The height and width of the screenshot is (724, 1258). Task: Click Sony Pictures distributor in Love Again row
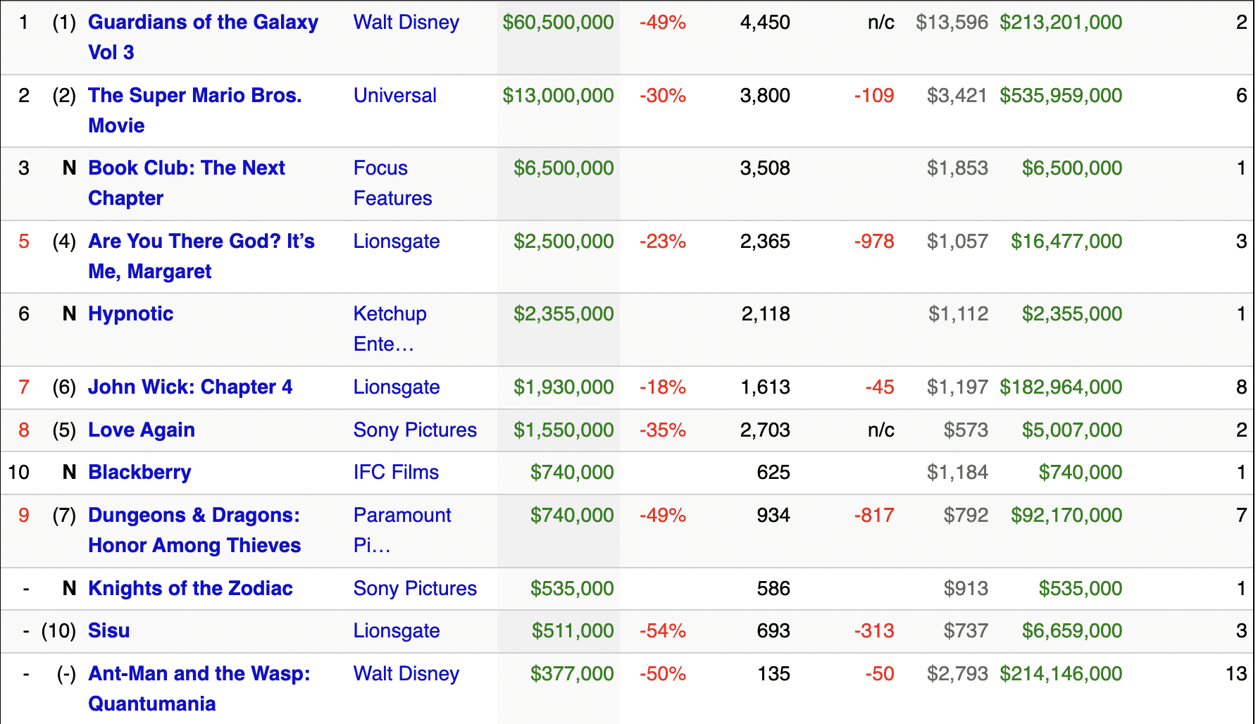416,430
